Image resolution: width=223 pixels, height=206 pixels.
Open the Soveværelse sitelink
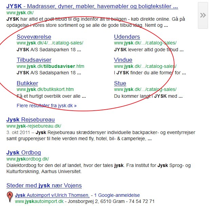tap(34, 37)
